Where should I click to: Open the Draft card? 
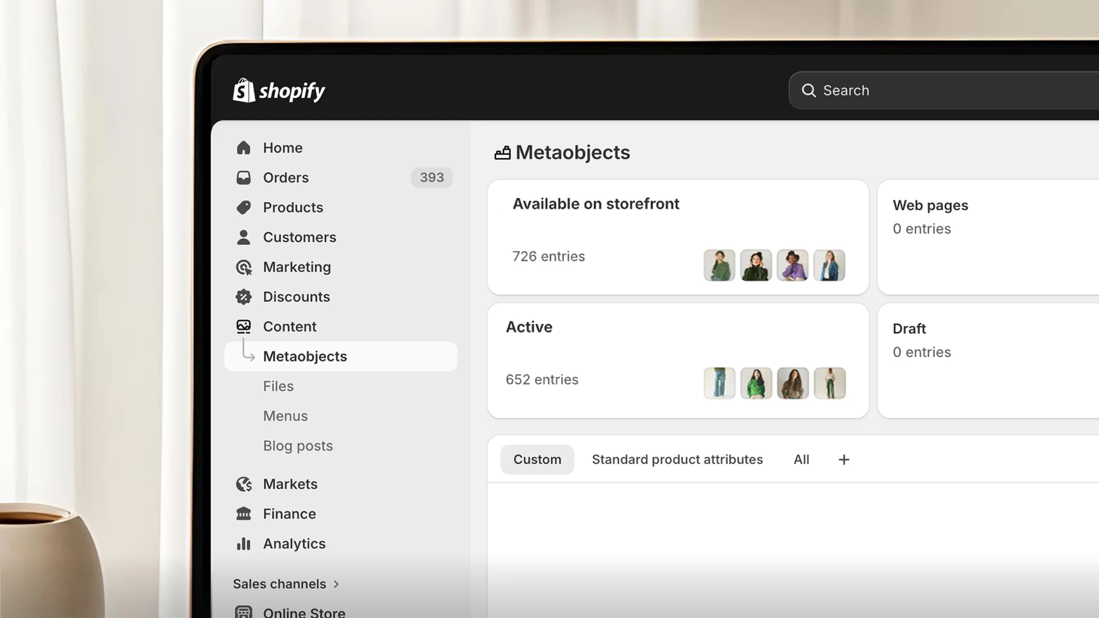tap(989, 360)
